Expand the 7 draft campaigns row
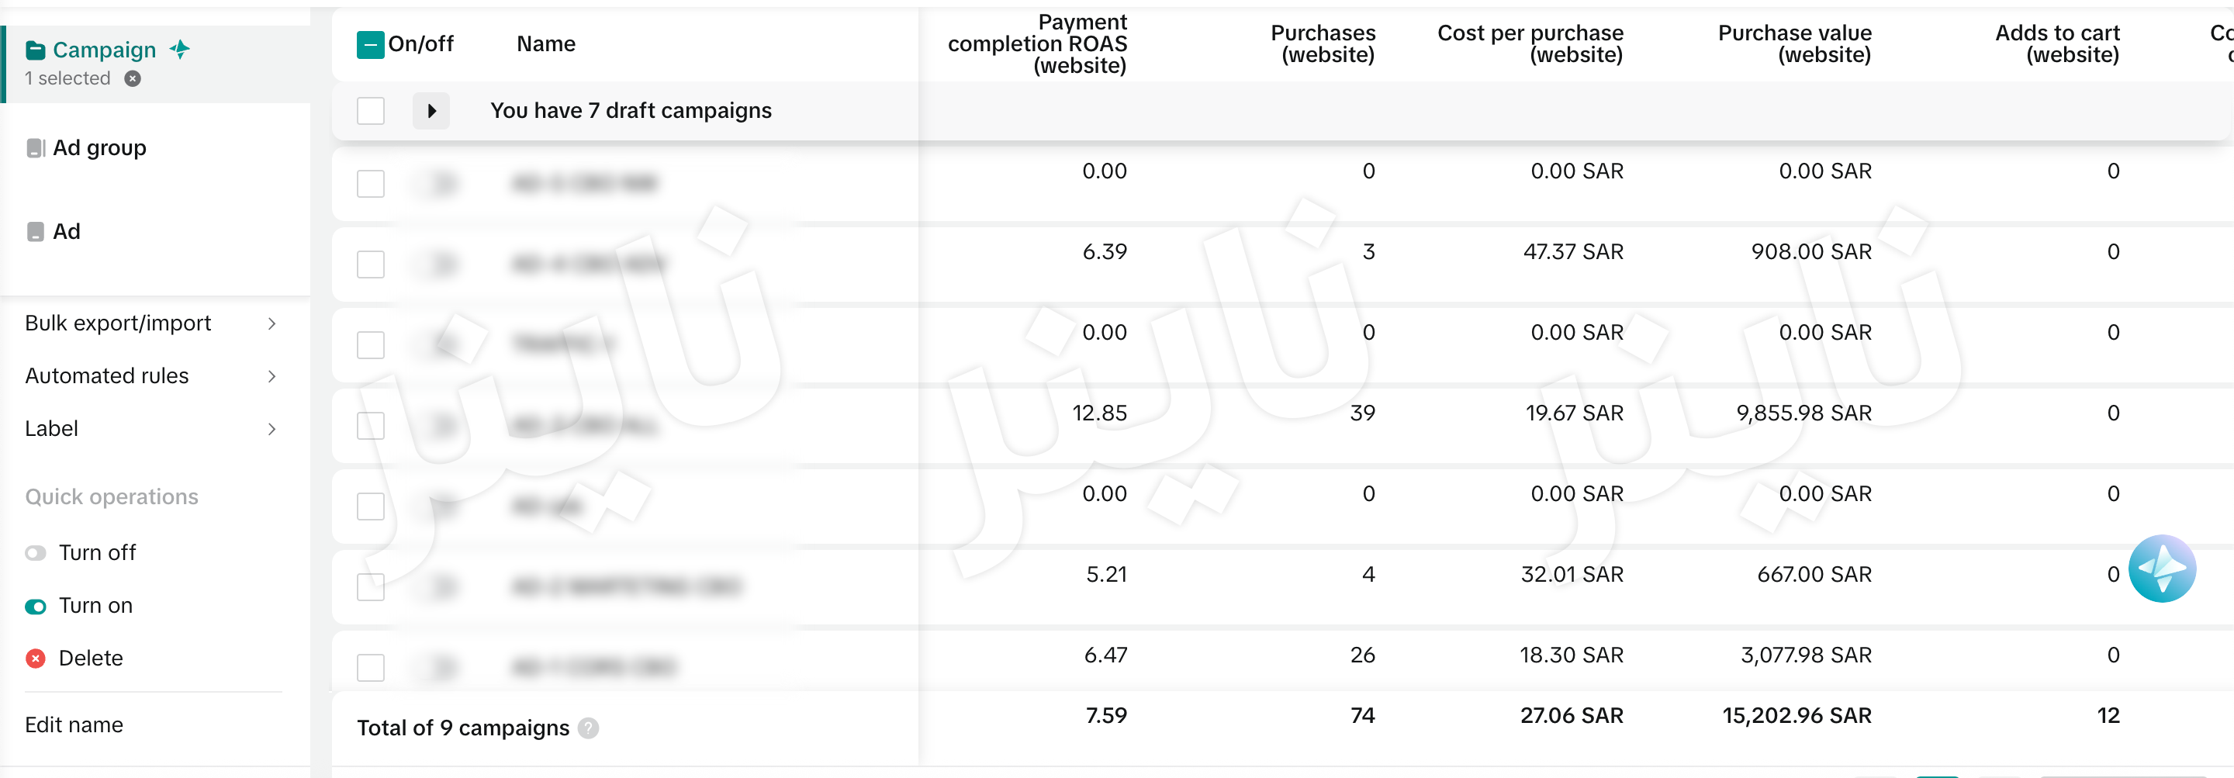The image size is (2234, 778). tap(431, 111)
